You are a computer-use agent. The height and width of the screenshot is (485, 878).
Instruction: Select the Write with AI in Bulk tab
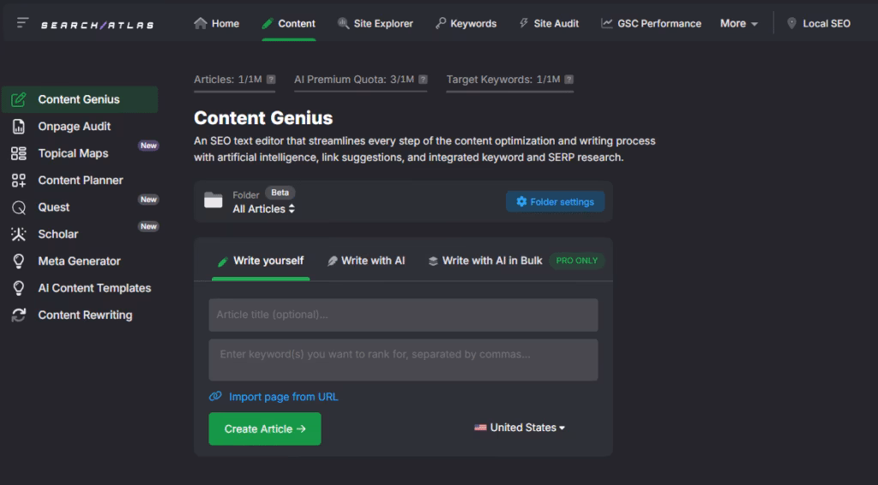(x=485, y=260)
